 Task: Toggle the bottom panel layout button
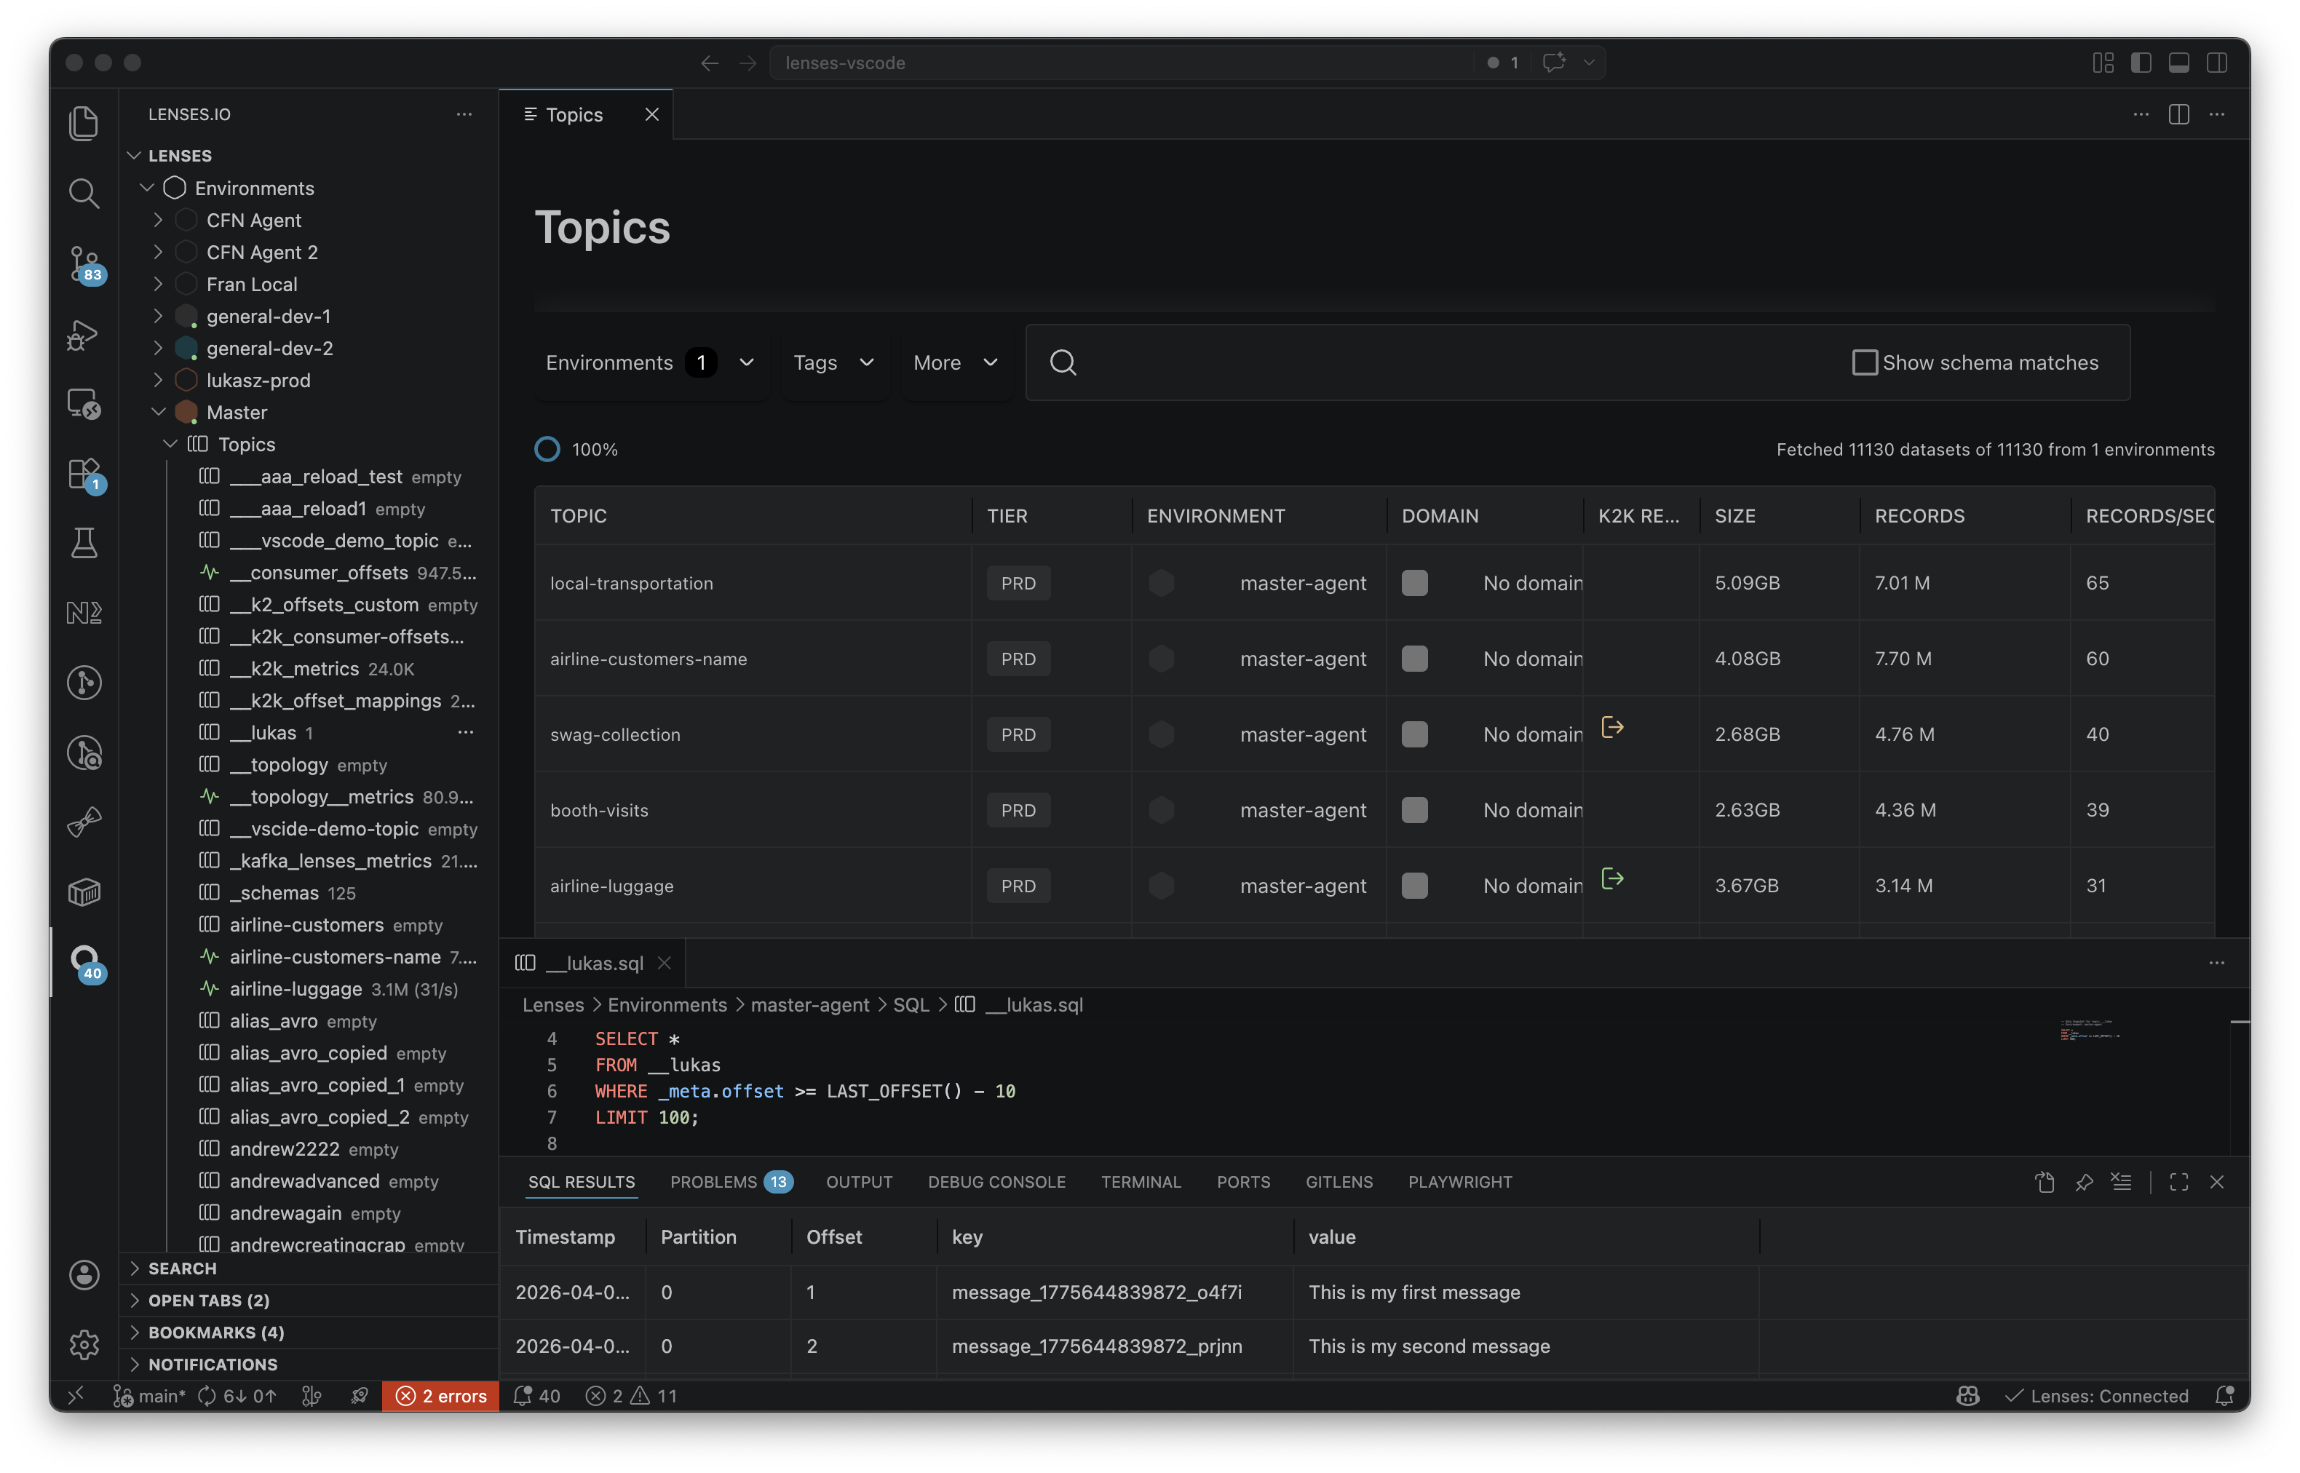[2178, 62]
